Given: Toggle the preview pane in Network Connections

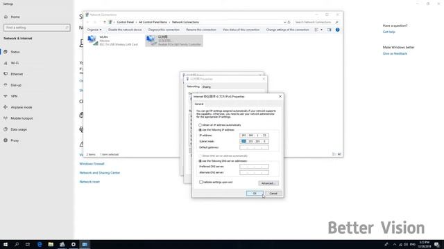Looking at the screenshot, I should pyautogui.click(x=329, y=30).
